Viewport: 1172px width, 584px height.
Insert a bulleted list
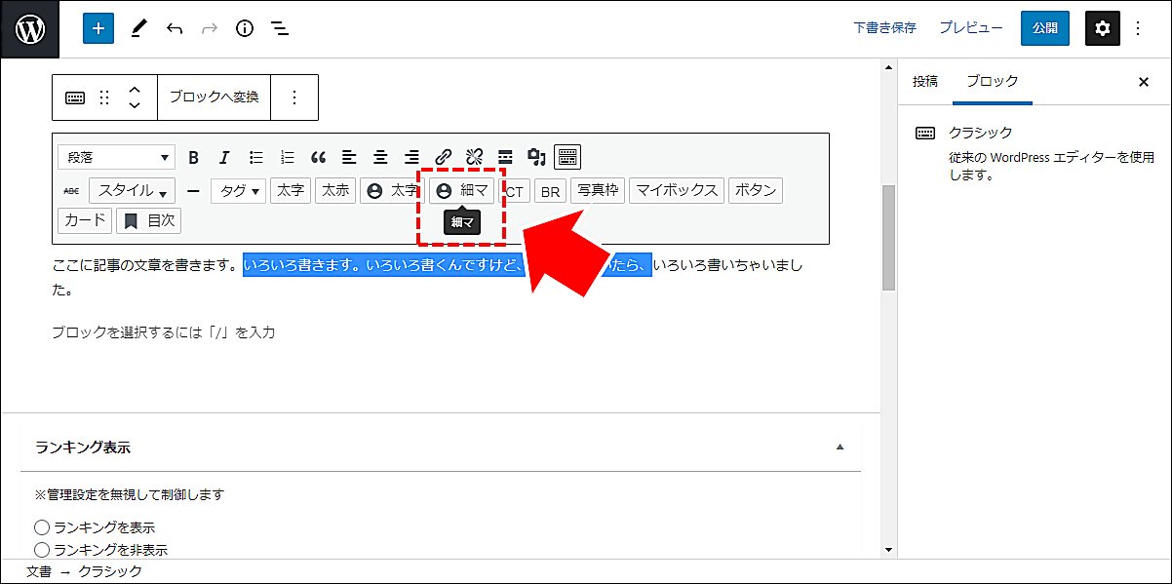(256, 157)
